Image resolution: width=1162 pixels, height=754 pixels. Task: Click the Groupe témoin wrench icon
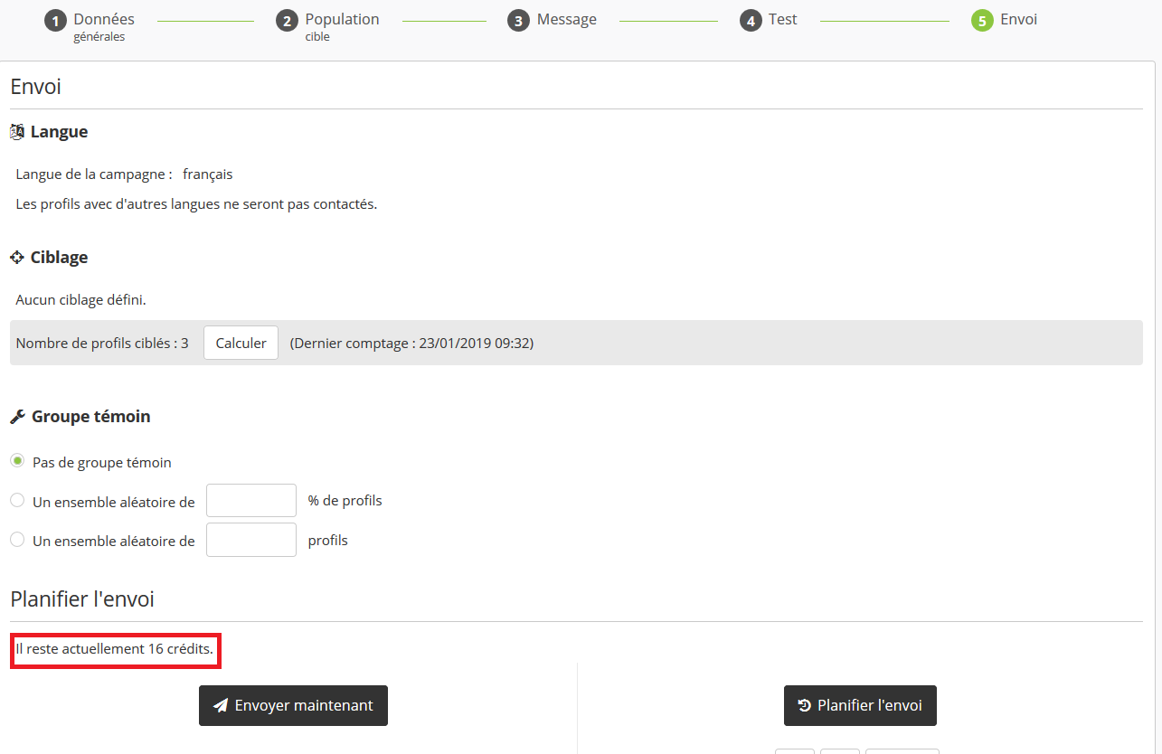click(17, 417)
